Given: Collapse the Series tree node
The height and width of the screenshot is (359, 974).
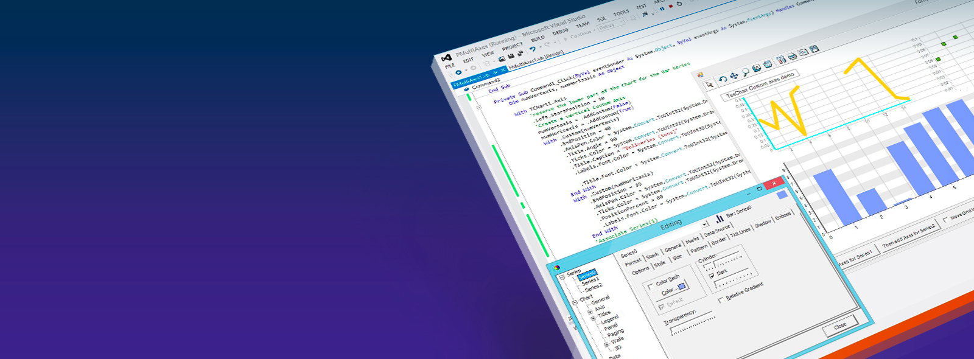Looking at the screenshot, I should click(562, 277).
